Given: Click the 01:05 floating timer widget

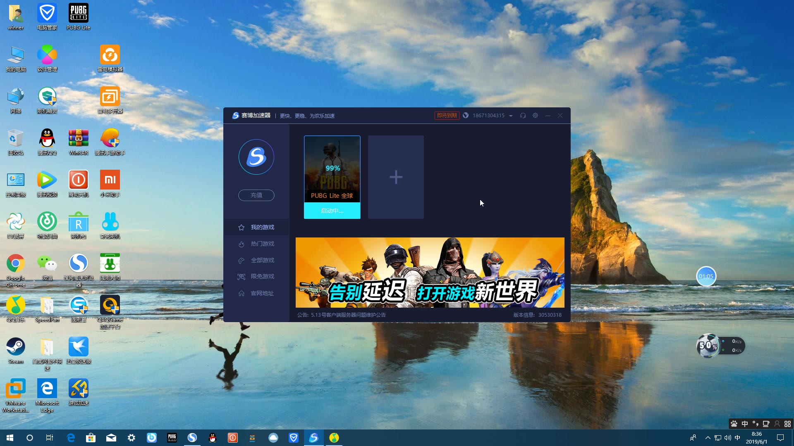Looking at the screenshot, I should pos(706,276).
